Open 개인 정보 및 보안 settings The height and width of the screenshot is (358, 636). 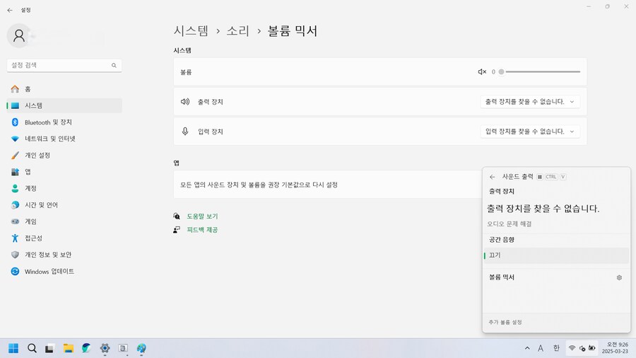click(64, 255)
